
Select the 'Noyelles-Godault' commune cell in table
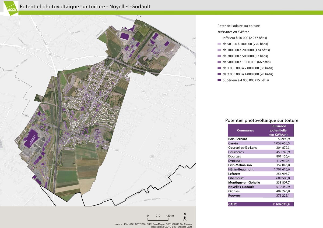241,187
